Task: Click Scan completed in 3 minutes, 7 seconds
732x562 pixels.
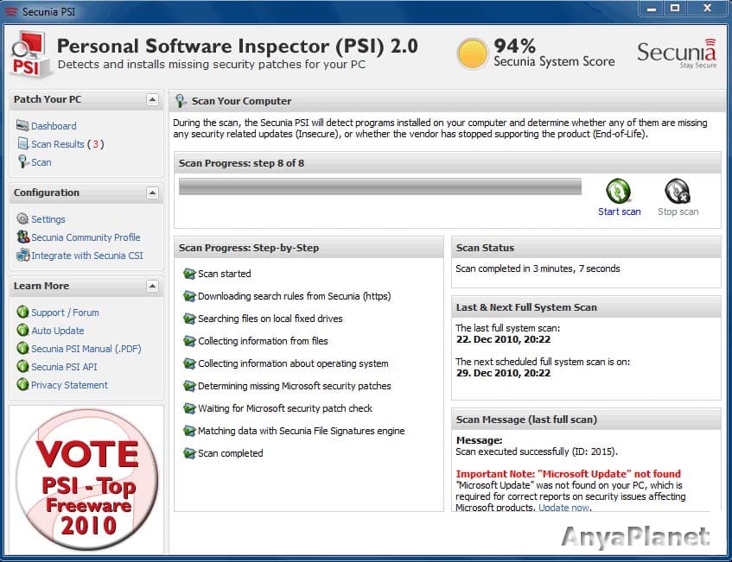Action: coord(538,268)
